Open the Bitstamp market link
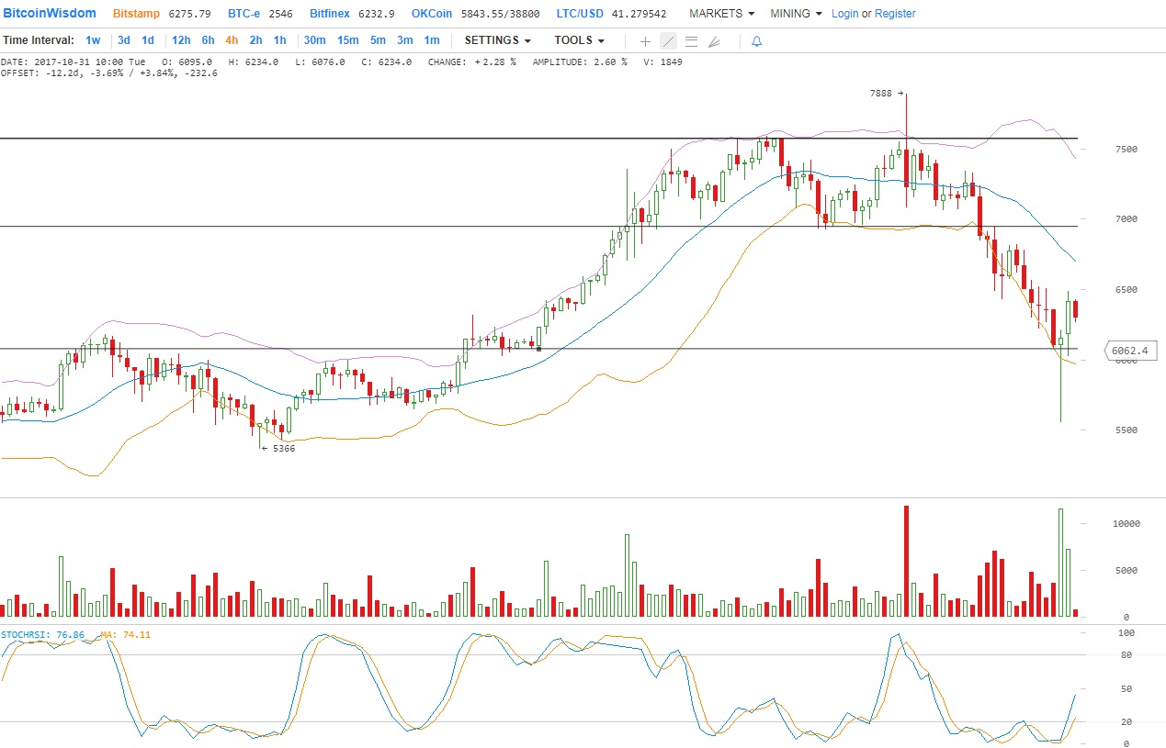Image resolution: width=1166 pixels, height=748 pixels. pyautogui.click(x=134, y=14)
